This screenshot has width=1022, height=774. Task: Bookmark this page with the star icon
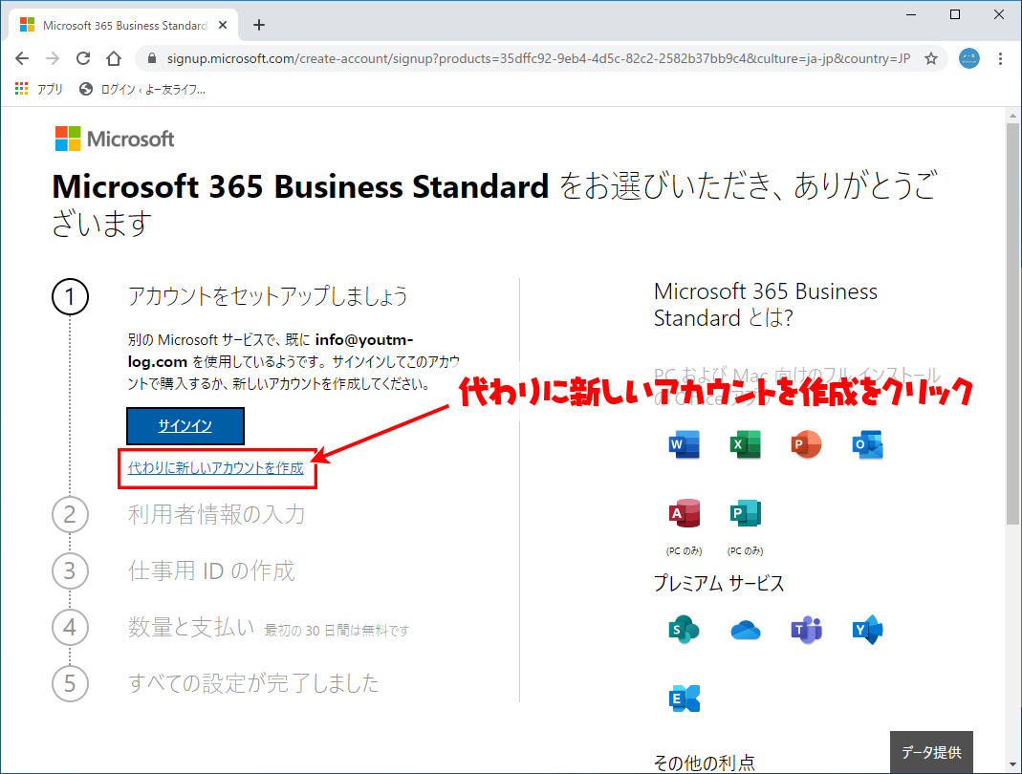[x=931, y=58]
